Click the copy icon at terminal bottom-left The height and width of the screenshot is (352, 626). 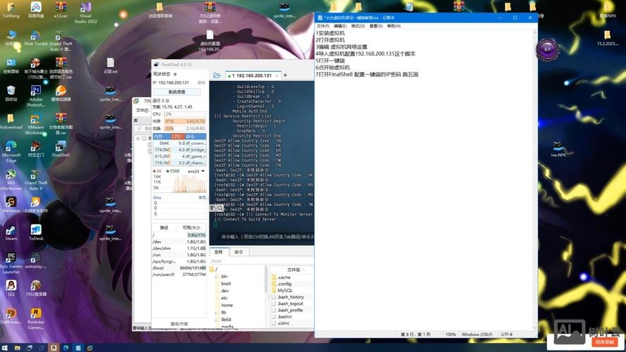pos(213,208)
